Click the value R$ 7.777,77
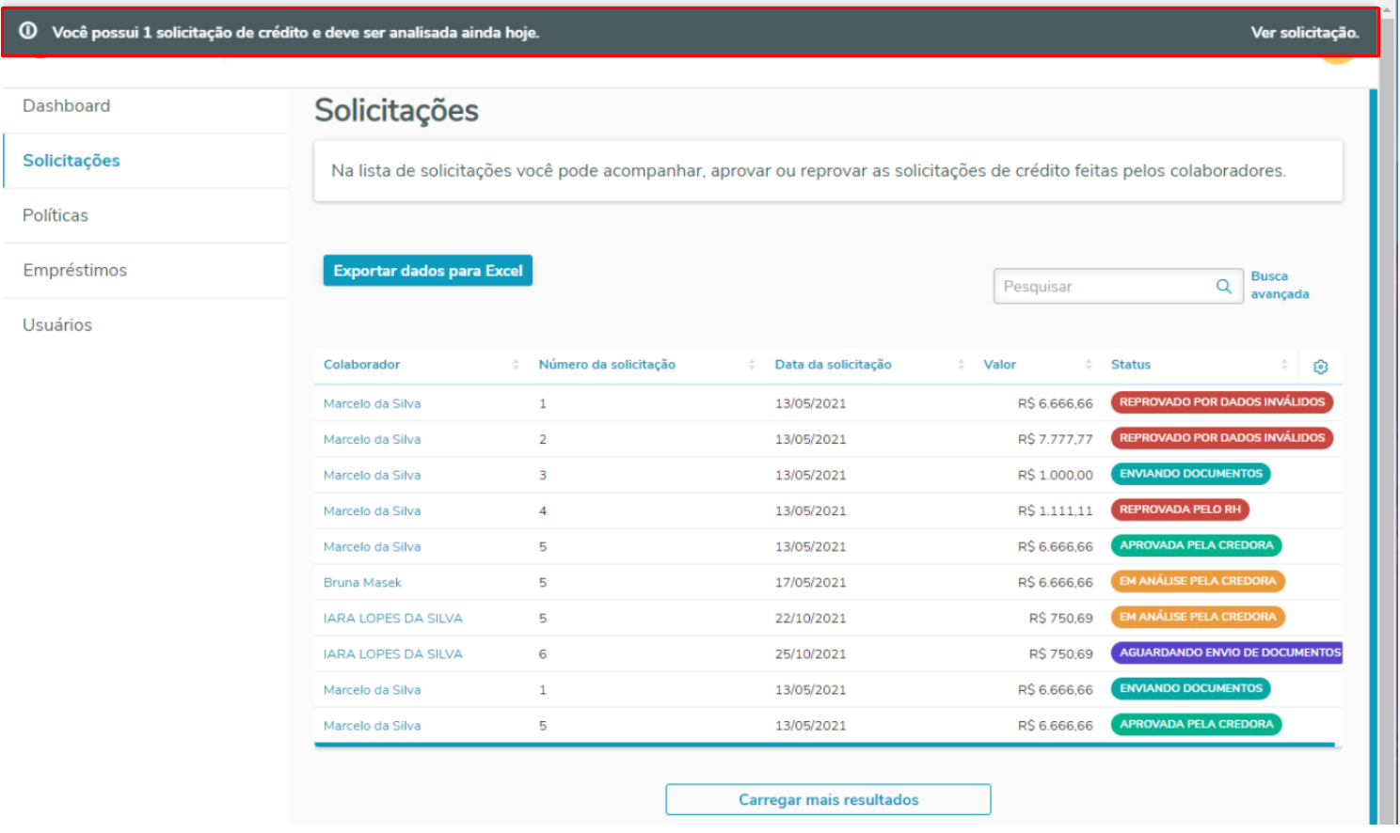Screen dimensions: 1400x833 click(x=1056, y=440)
